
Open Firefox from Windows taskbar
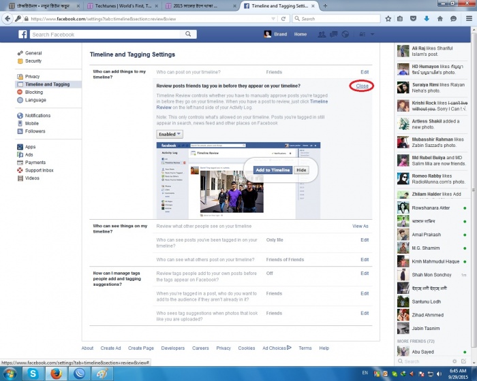tap(56, 374)
